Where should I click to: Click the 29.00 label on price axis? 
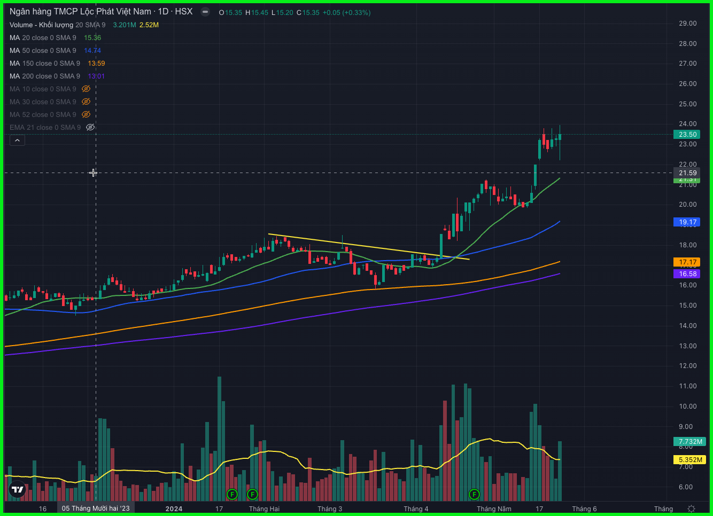(x=687, y=24)
